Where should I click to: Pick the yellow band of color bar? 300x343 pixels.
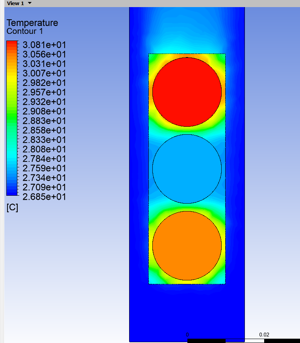tap(12, 78)
